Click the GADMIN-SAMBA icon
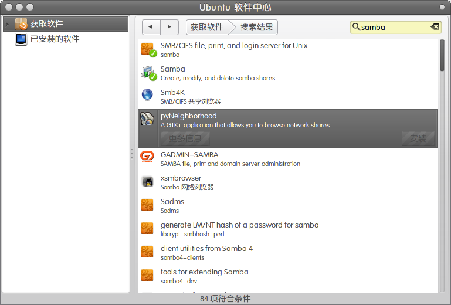The image size is (451, 305). click(147, 157)
